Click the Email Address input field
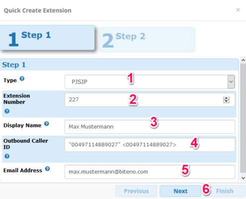The image size is (246, 199). [x=150, y=172]
